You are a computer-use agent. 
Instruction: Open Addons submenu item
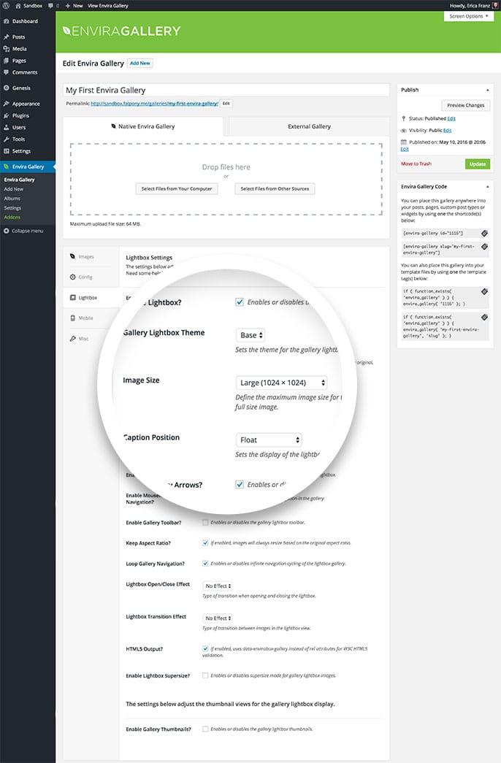(12, 217)
